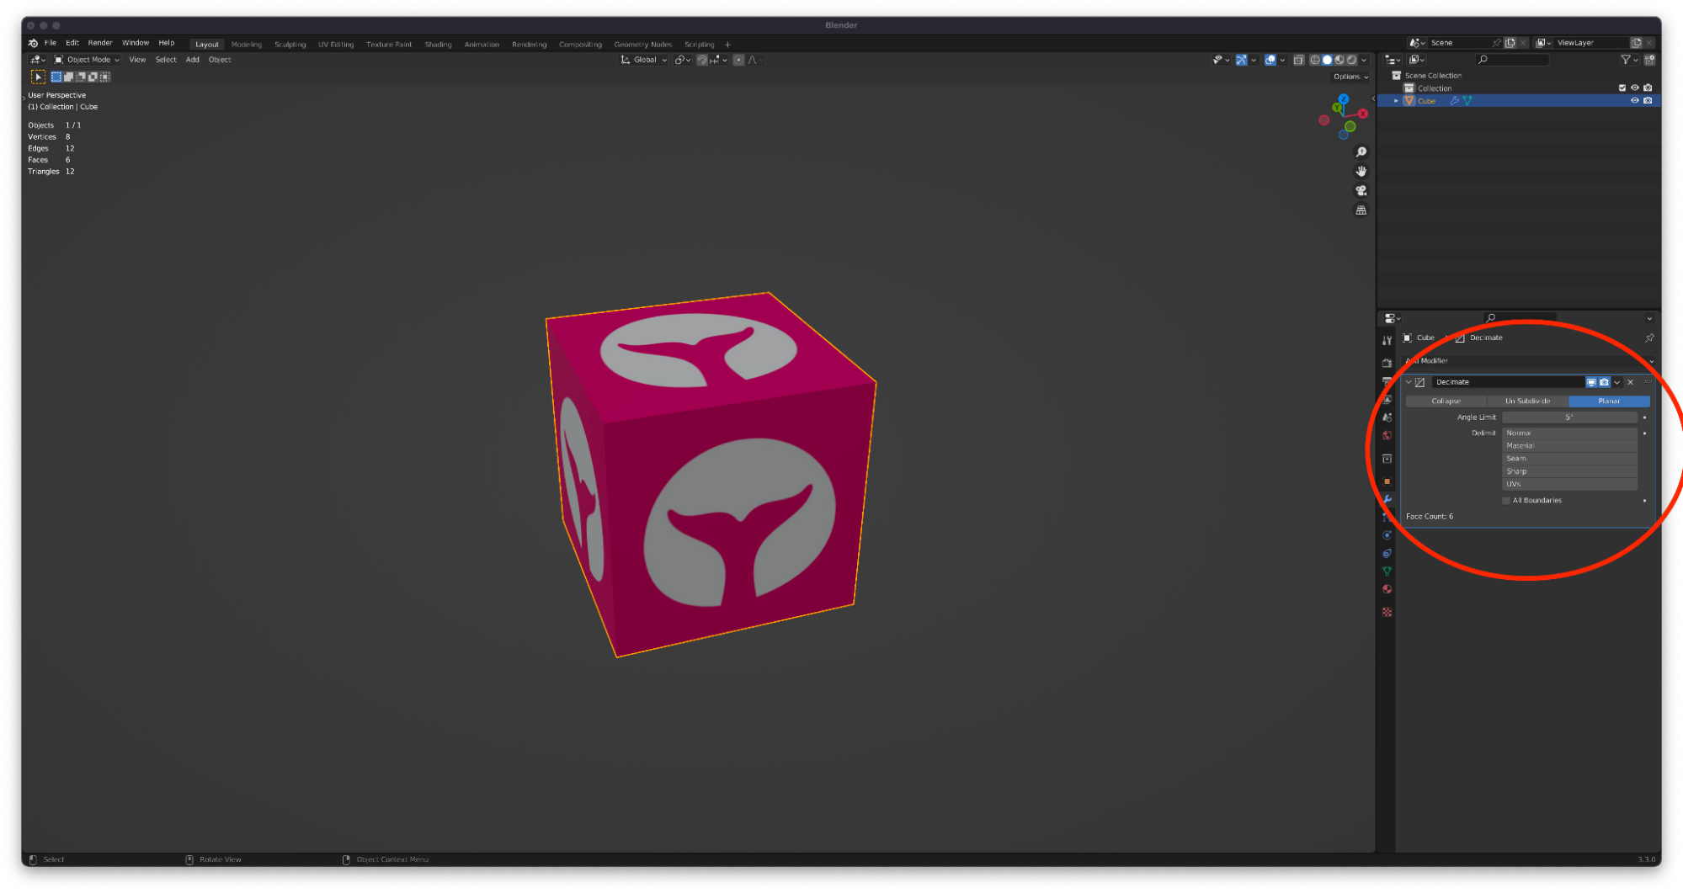Image resolution: width=1683 pixels, height=893 pixels.
Task: Open the Scene properties tab
Action: click(1387, 417)
